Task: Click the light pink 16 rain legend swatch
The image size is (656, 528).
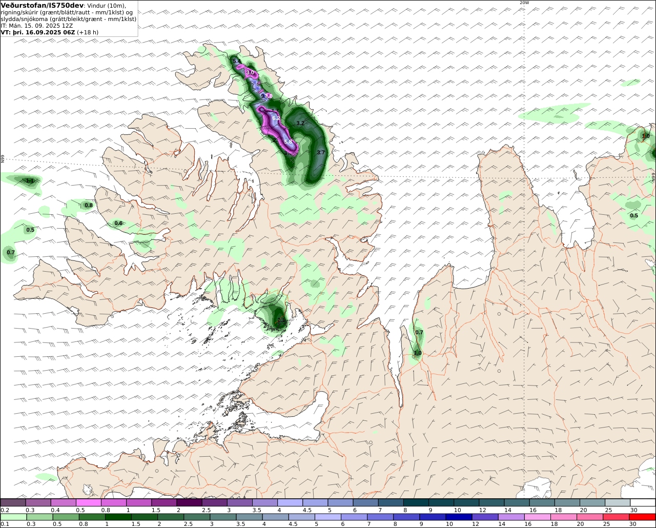Action: pos(537,517)
